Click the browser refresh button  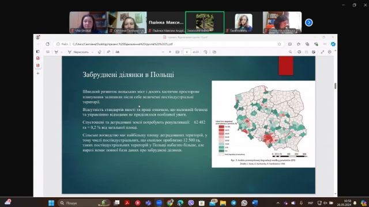click(x=47, y=44)
